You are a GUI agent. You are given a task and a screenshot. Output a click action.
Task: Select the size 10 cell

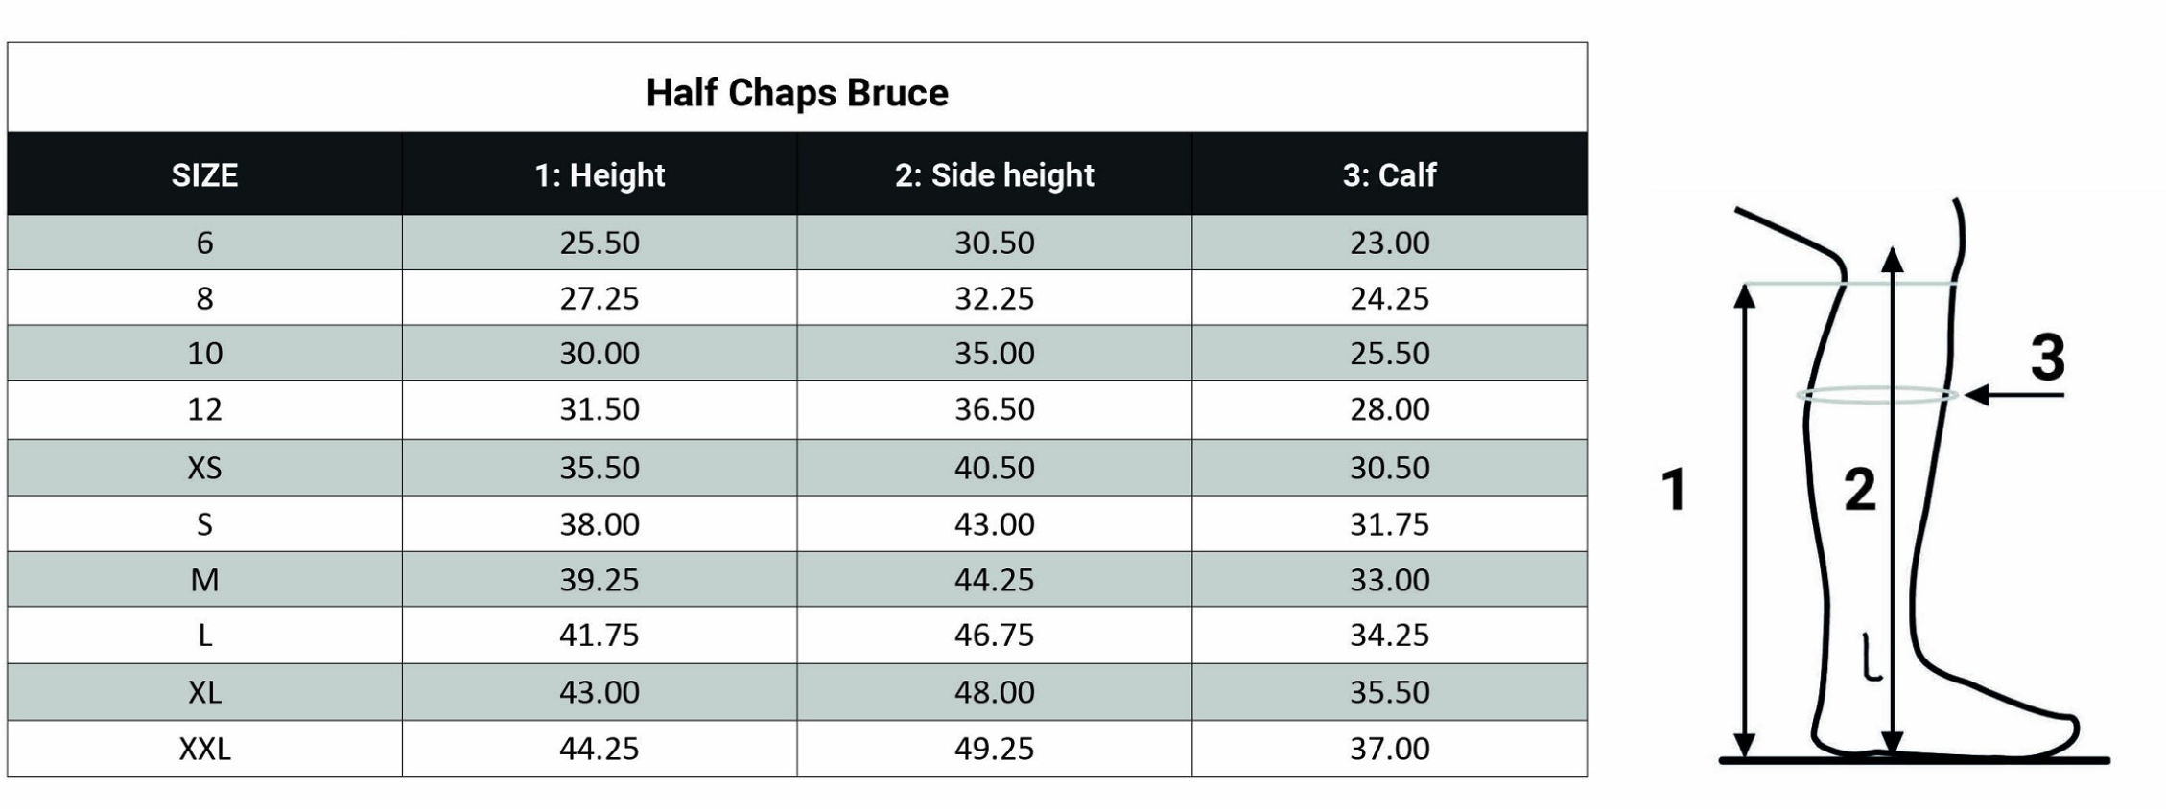coord(204,354)
